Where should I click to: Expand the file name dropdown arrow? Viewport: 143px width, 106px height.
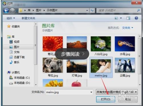click(x=91, y=92)
